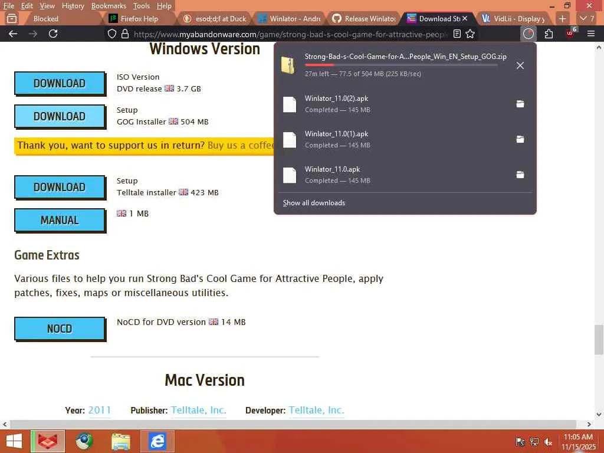
Task: Reload the current page
Action: click(x=53, y=34)
